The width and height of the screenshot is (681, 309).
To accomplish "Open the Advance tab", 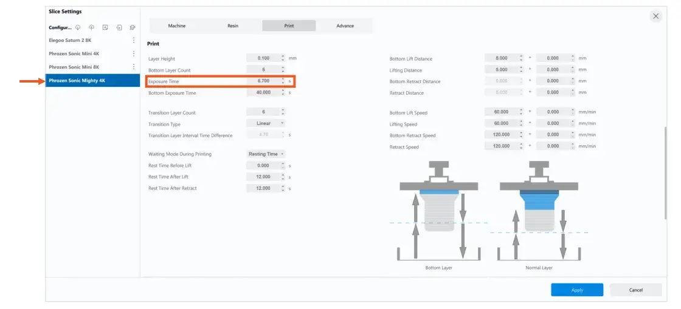I will [x=345, y=26].
